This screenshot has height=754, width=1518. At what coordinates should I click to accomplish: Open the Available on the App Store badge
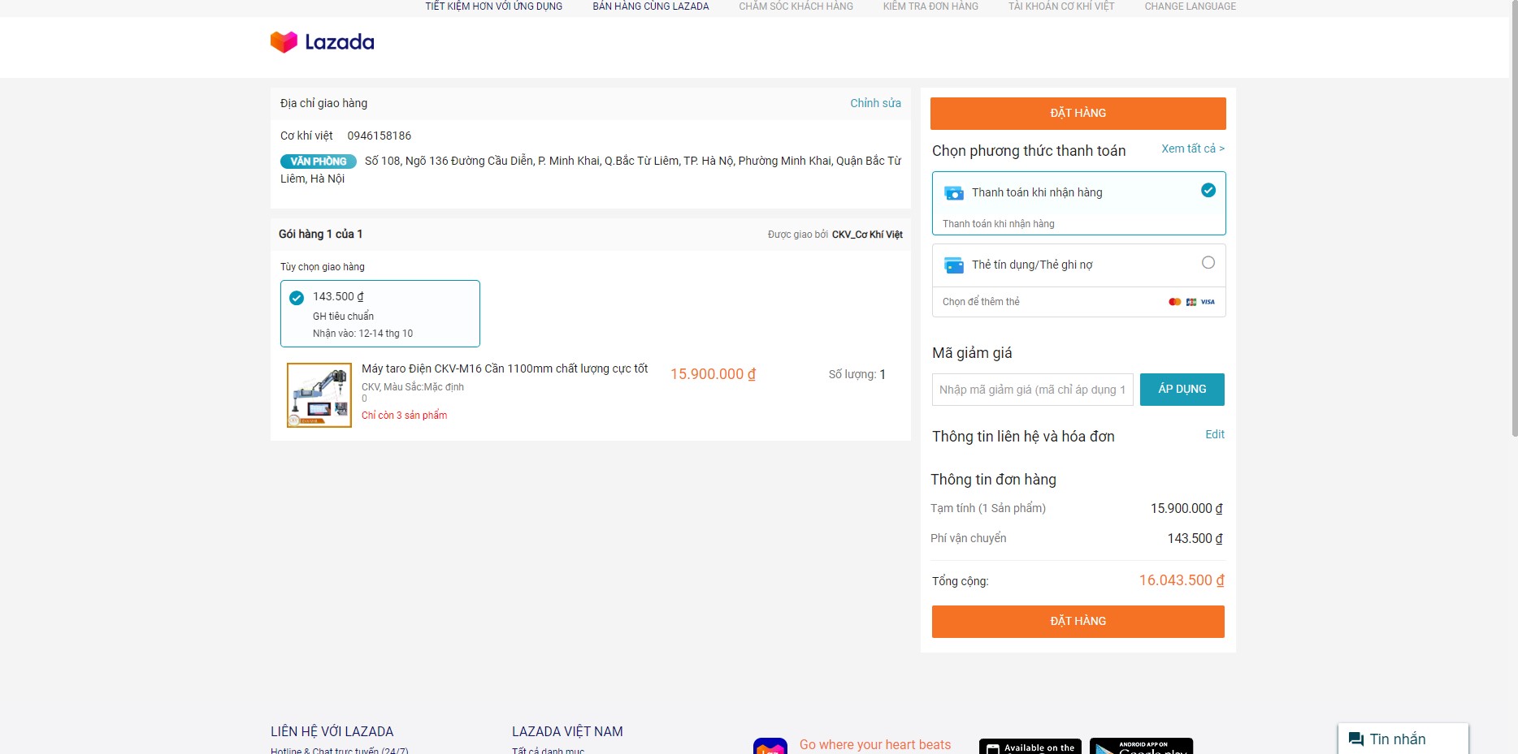click(x=1030, y=746)
